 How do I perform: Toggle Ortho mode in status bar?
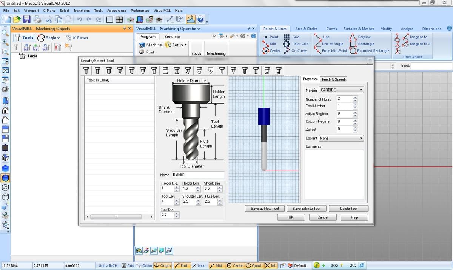(x=144, y=265)
